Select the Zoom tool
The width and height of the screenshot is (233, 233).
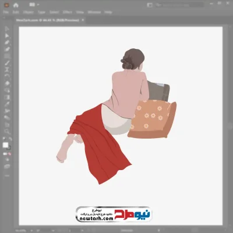7,132
